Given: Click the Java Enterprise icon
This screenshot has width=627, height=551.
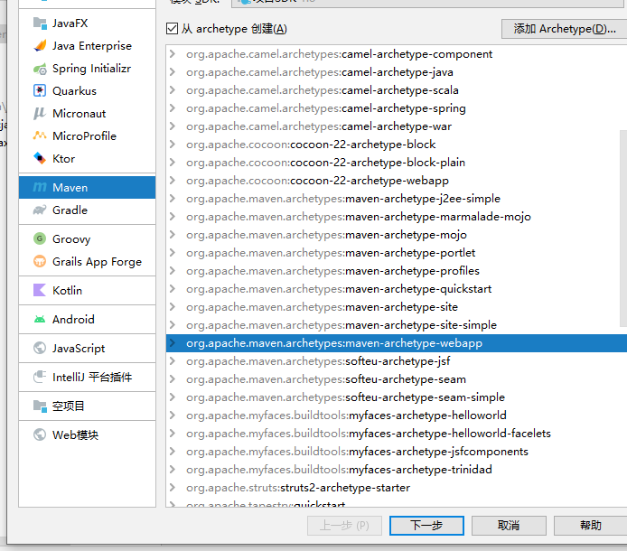Looking at the screenshot, I should (x=40, y=46).
